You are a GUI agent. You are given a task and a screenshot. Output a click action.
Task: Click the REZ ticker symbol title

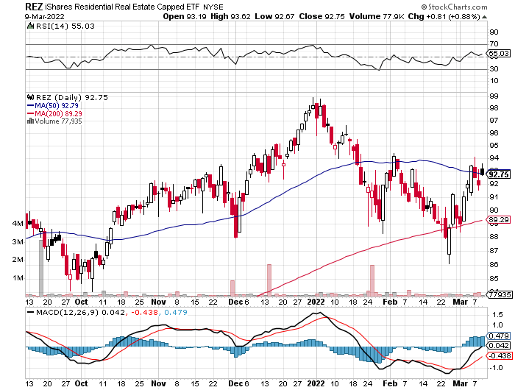coord(34,6)
